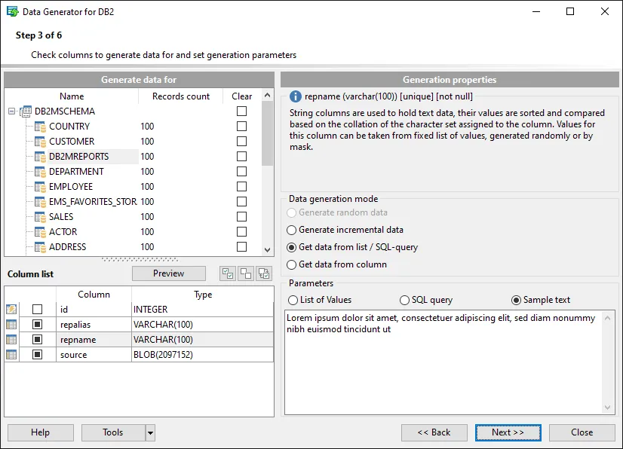The width and height of the screenshot is (623, 449).
Task: Click the Preview button
Action: coord(169,273)
